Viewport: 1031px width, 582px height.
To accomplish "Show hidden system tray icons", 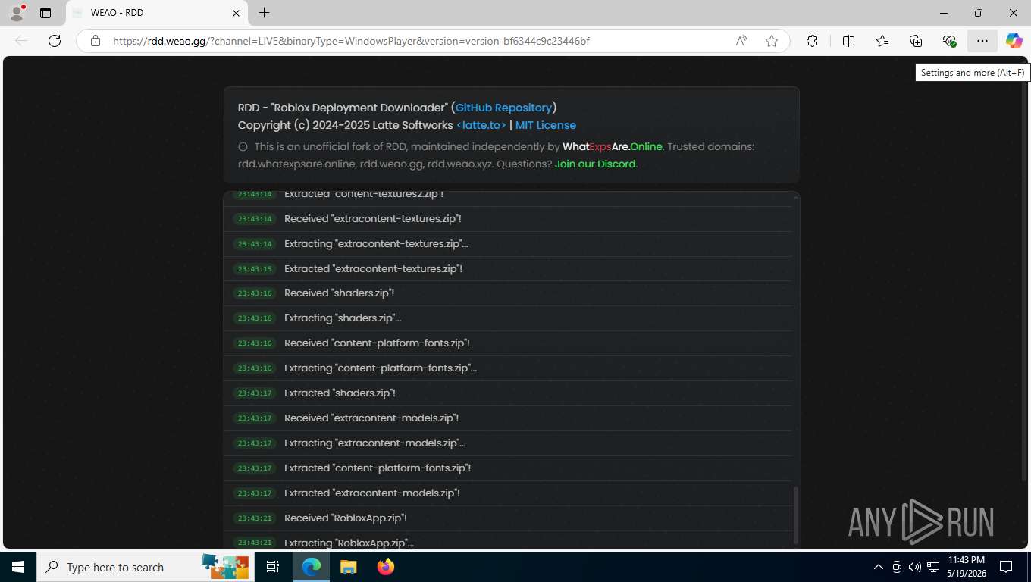I will 879,567.
